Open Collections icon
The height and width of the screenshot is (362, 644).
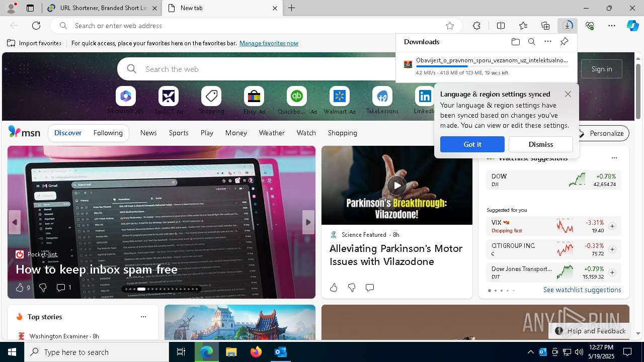pyautogui.click(x=545, y=26)
